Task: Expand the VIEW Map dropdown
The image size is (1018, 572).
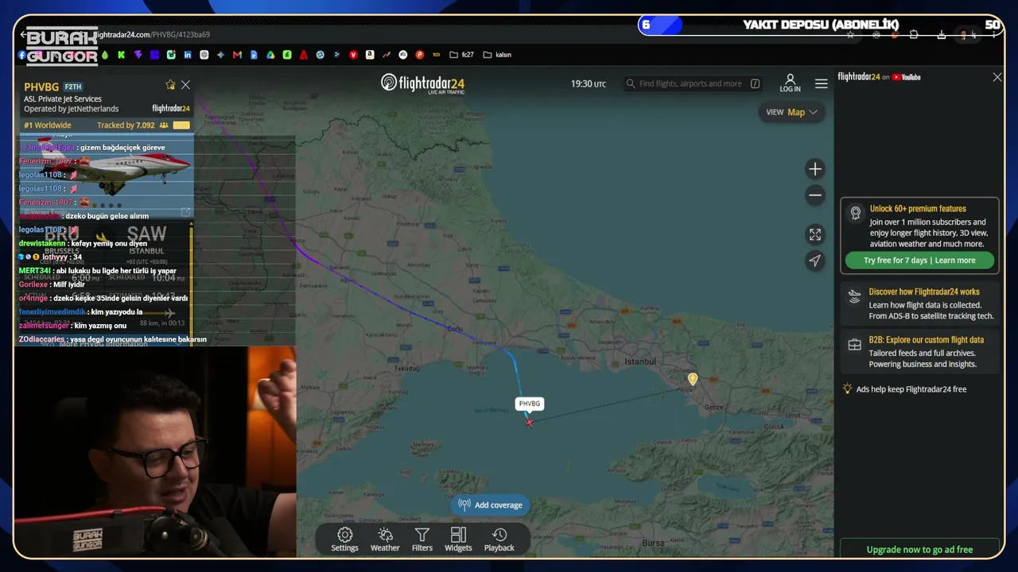Action: click(791, 112)
